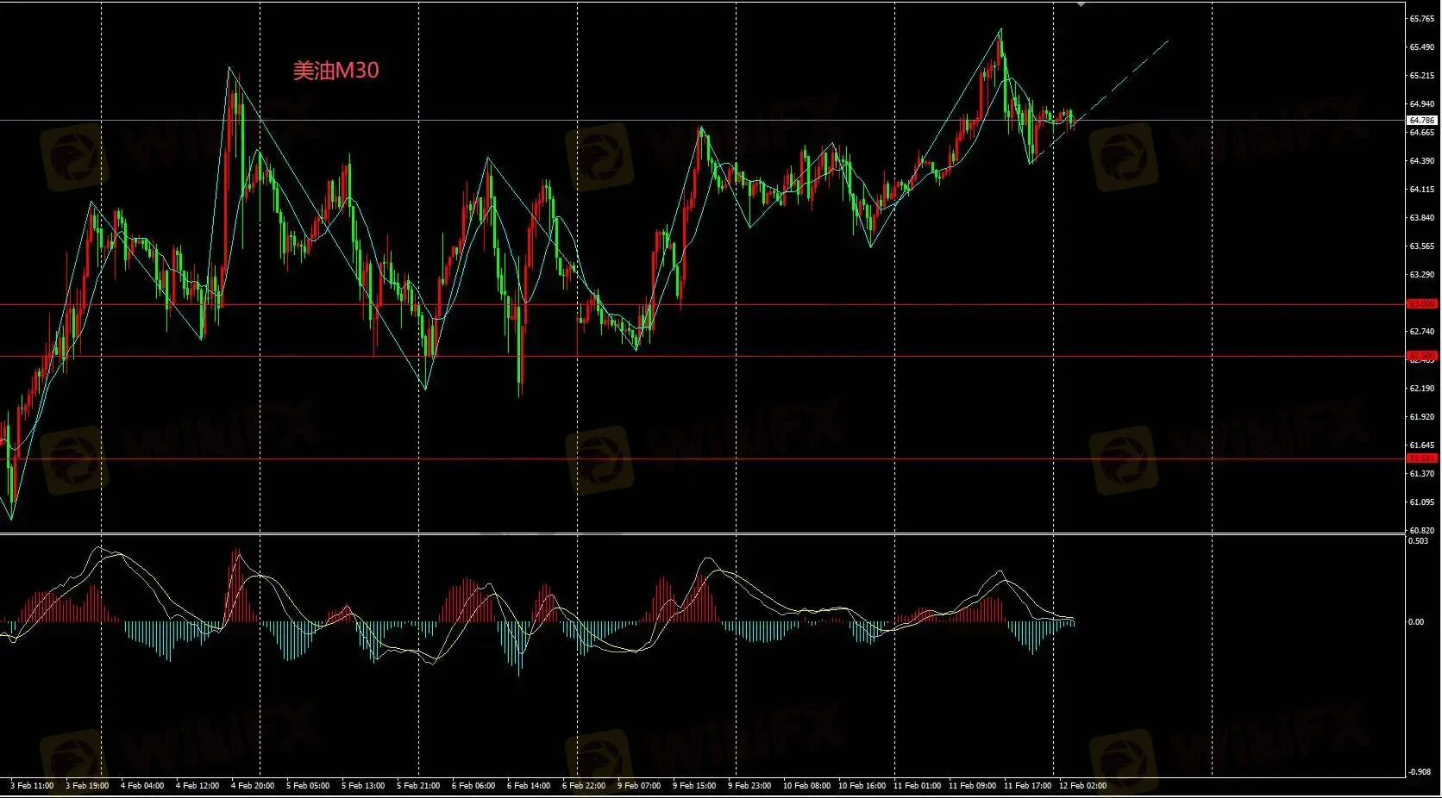Click the 6 Feb 06:00 time label
The width and height of the screenshot is (1442, 798).
pyautogui.click(x=473, y=786)
